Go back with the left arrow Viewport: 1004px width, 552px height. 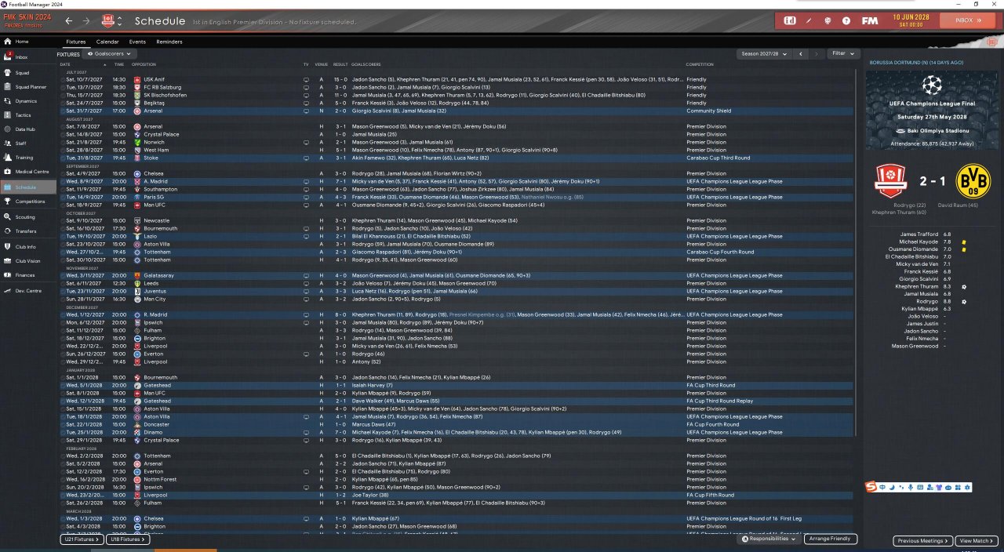(69, 21)
